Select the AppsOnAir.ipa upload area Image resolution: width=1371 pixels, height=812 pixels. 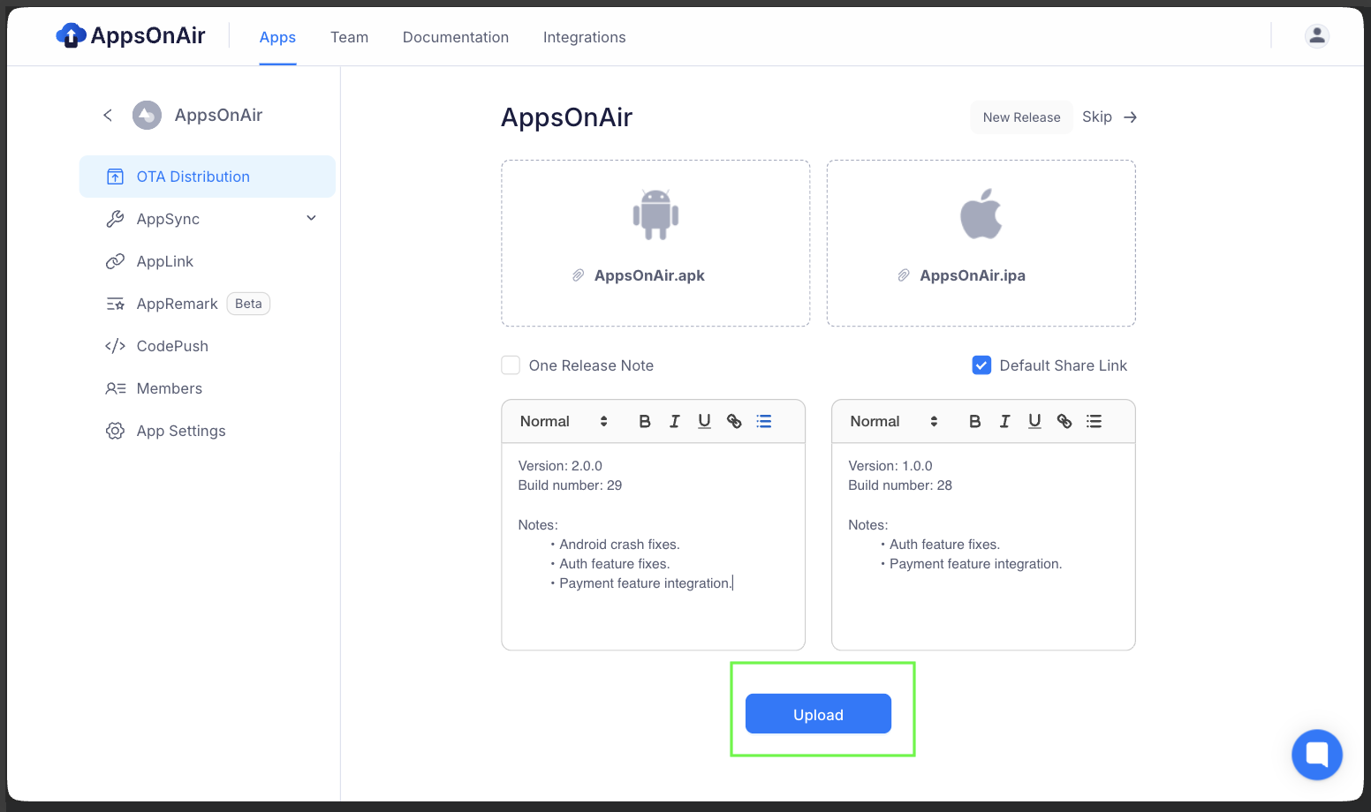click(981, 244)
